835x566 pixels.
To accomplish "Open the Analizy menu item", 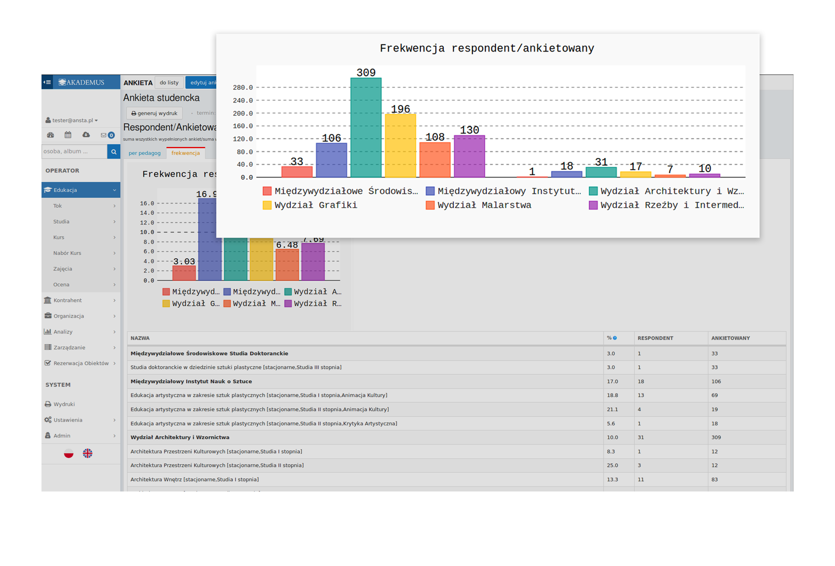I will (x=81, y=332).
